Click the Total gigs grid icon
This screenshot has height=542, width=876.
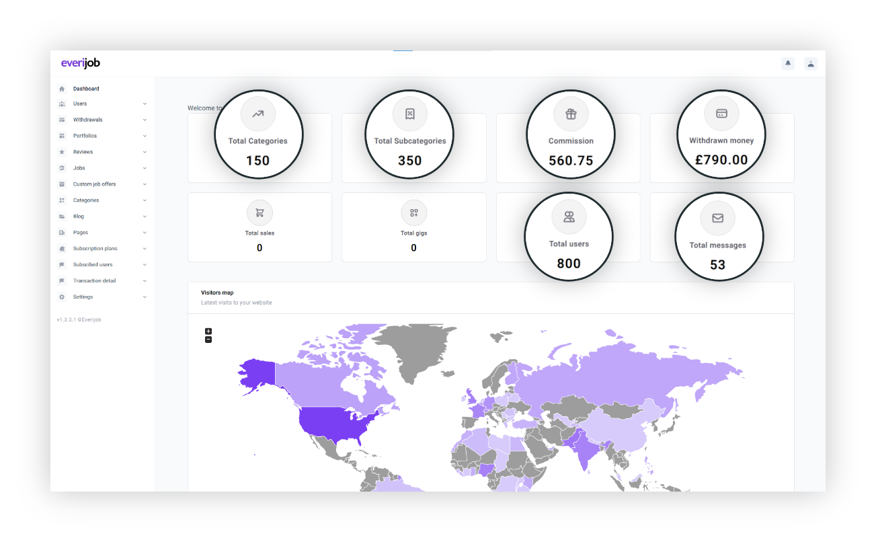tap(413, 213)
